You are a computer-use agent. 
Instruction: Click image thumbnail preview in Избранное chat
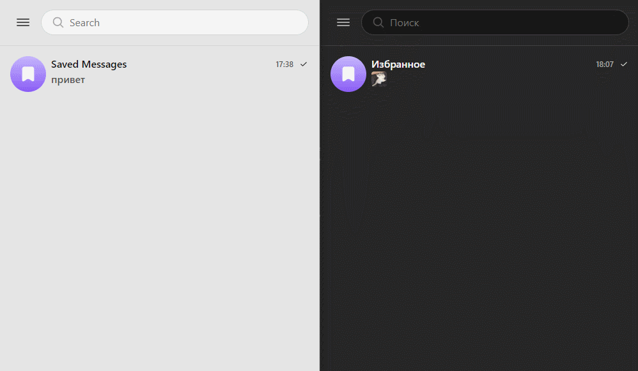[x=379, y=79]
